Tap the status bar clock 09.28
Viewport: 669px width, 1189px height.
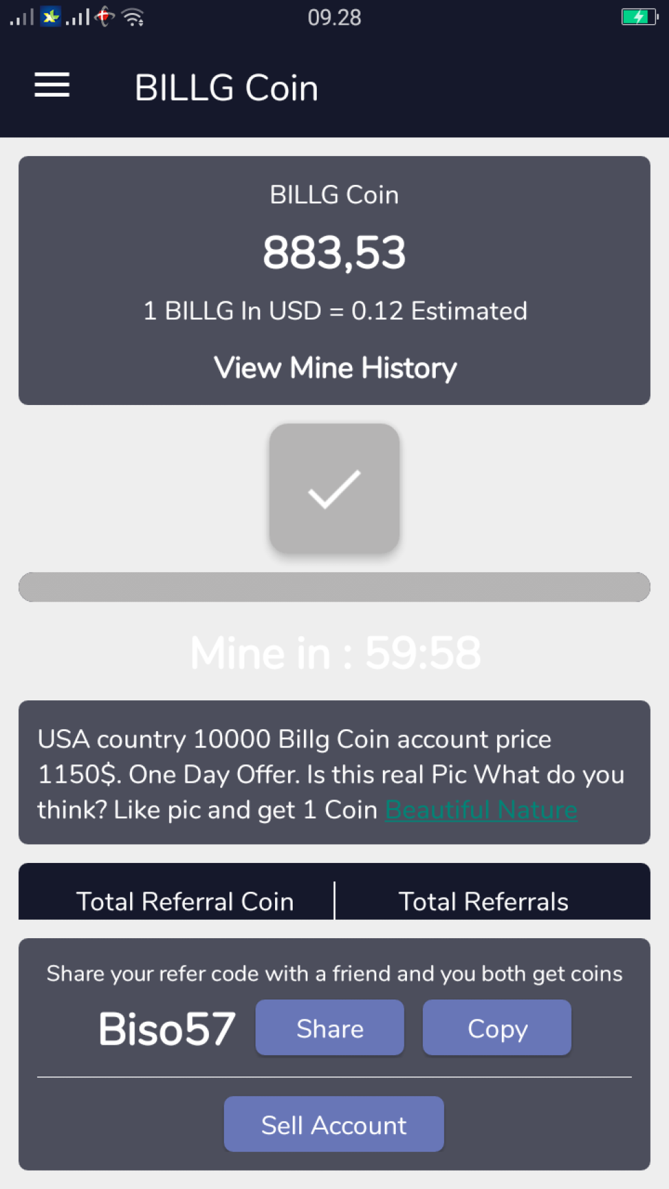[x=334, y=17]
